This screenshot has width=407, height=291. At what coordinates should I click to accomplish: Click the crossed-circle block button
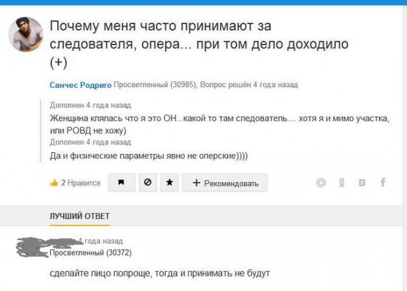(x=147, y=183)
